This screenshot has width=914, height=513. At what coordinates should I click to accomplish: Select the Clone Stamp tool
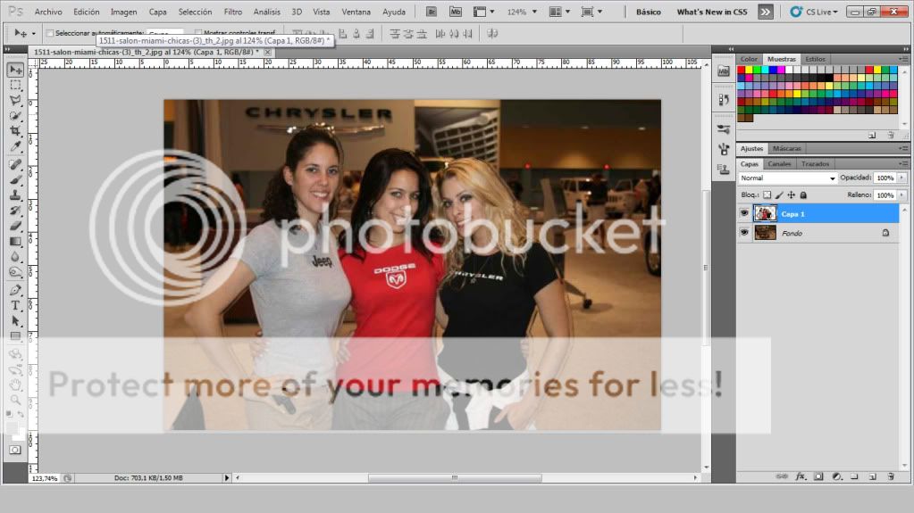tap(16, 195)
